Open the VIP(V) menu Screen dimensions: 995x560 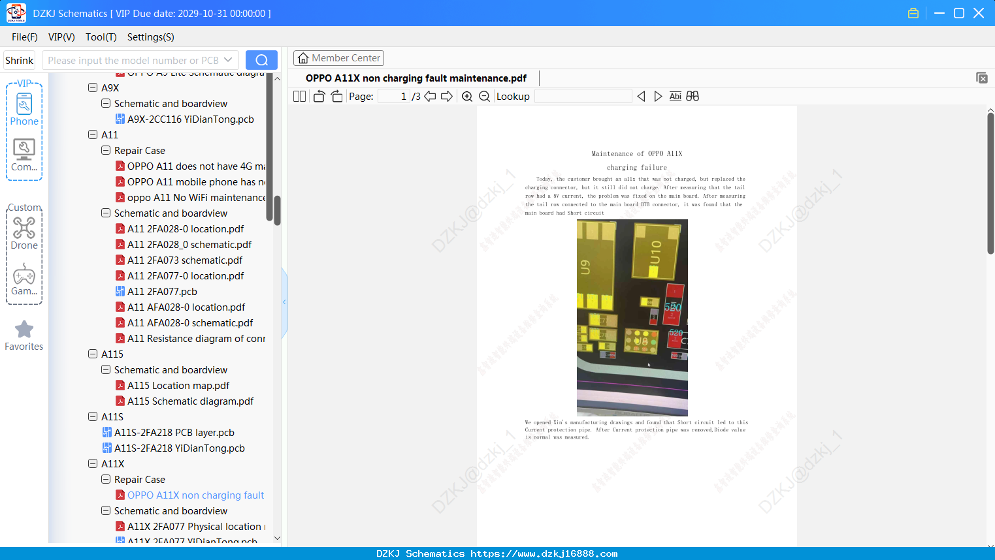click(x=61, y=37)
